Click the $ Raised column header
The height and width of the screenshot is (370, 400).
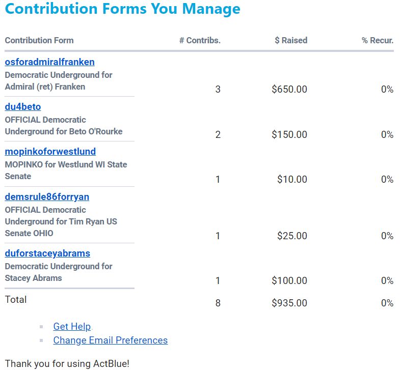tap(291, 41)
